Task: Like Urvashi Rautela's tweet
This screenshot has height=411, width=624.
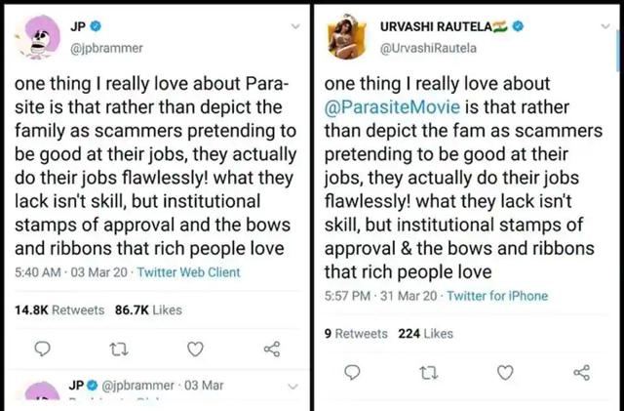Action: click(505, 372)
